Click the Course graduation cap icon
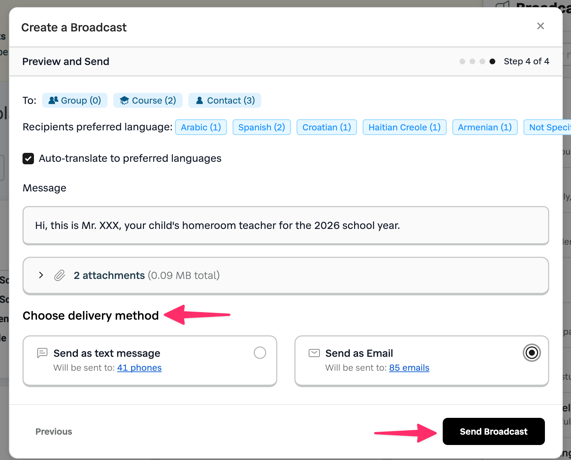 (124, 100)
